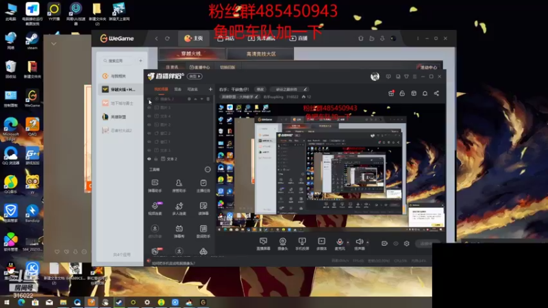This screenshot has height=308, width=548.
Task: Click the 修改 button beside stream title
Action: [260, 90]
